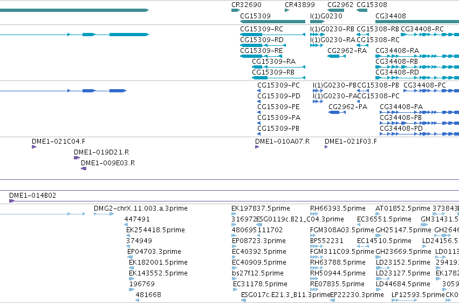The image size is (459, 303).
Task: Click protein CG15309-PD
Action: point(259,102)
